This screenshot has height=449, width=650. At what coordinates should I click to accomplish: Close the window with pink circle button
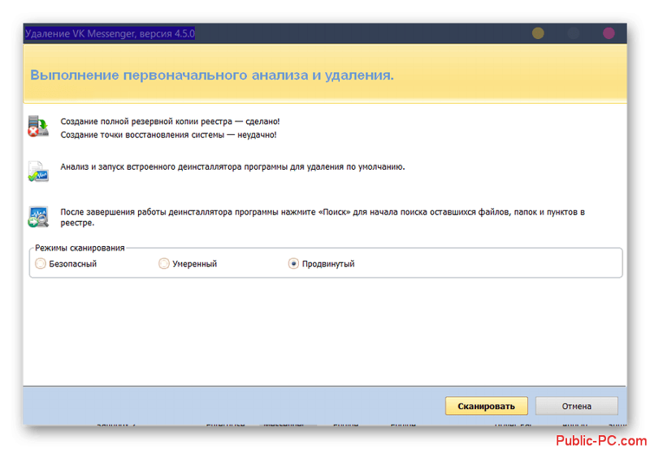click(609, 33)
